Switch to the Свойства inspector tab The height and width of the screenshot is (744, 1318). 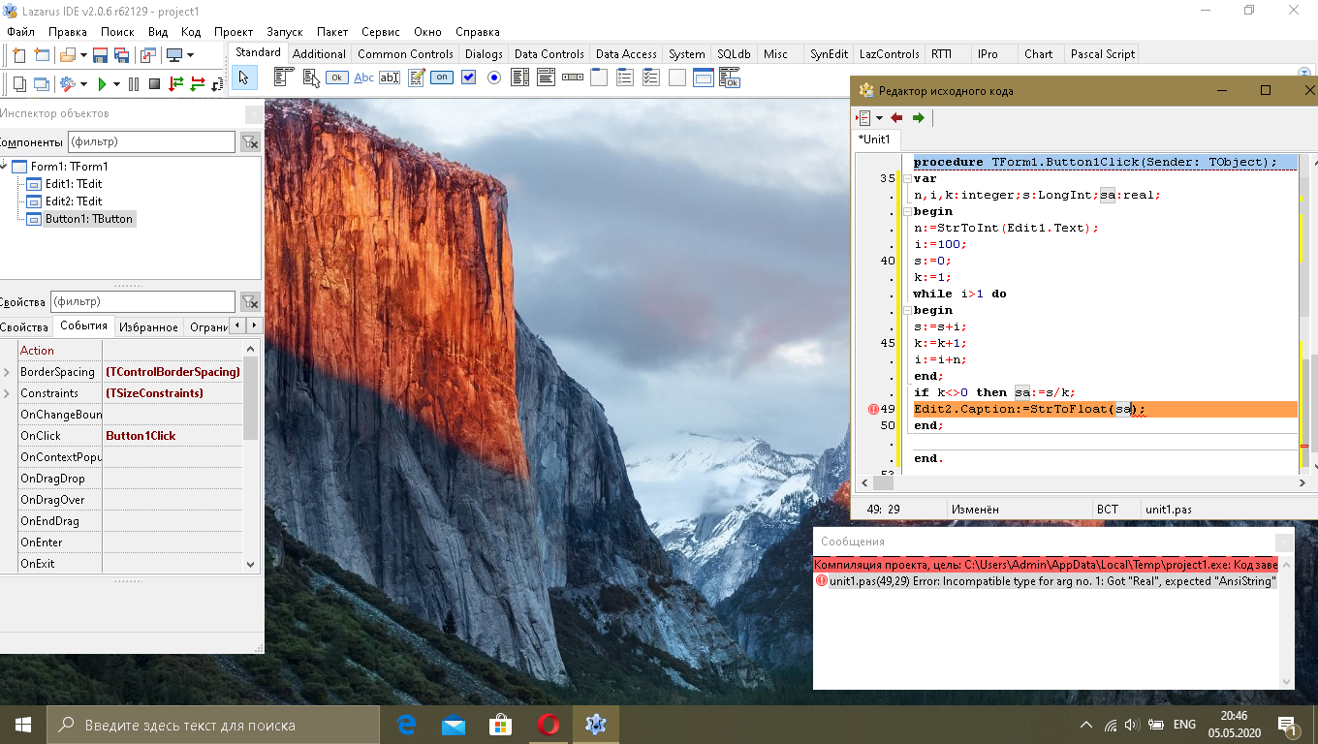23,327
